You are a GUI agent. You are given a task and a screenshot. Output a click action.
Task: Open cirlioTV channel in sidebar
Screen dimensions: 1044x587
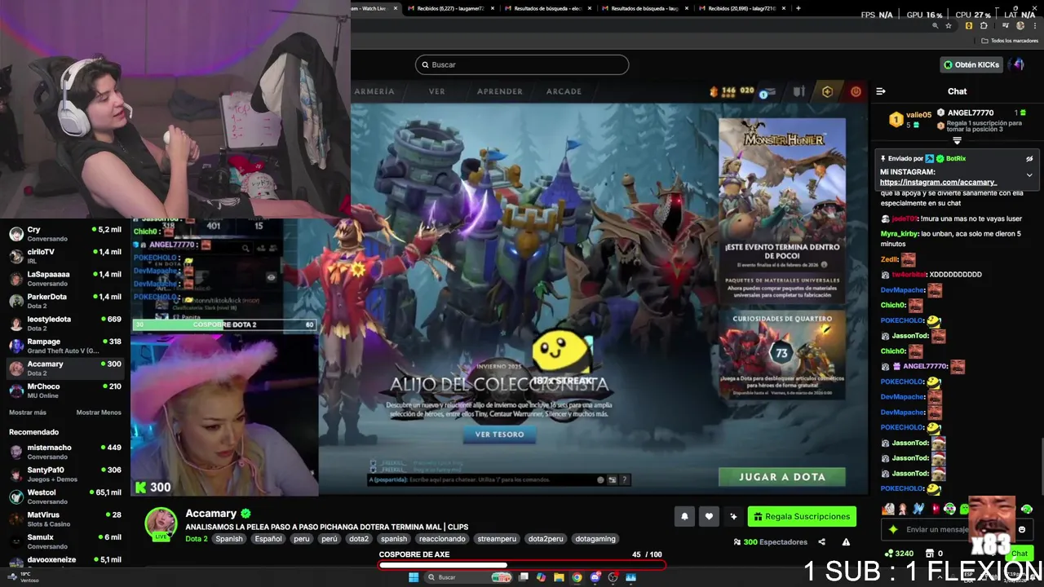click(65, 256)
